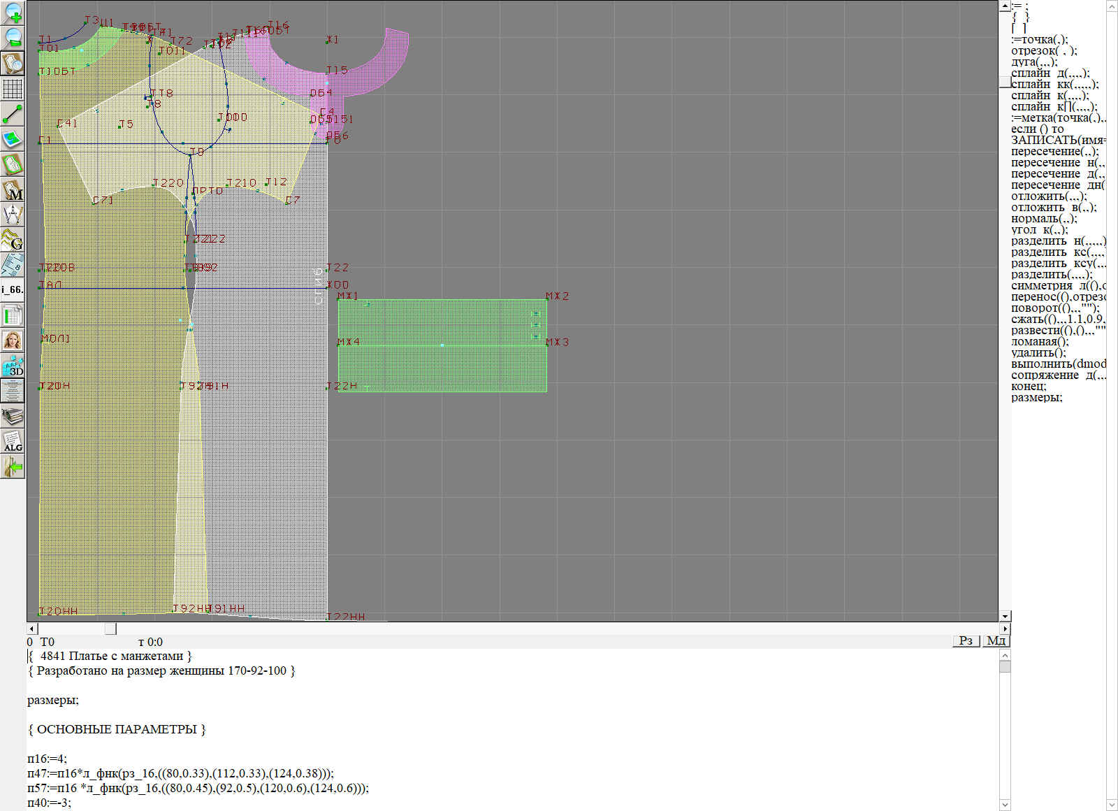The image size is (1118, 811).
Task: Open the ALG algorithm document icon
Action: tap(13, 441)
